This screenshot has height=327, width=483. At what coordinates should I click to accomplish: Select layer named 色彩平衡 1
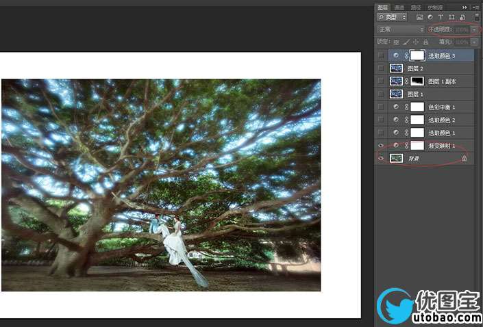[441, 107]
